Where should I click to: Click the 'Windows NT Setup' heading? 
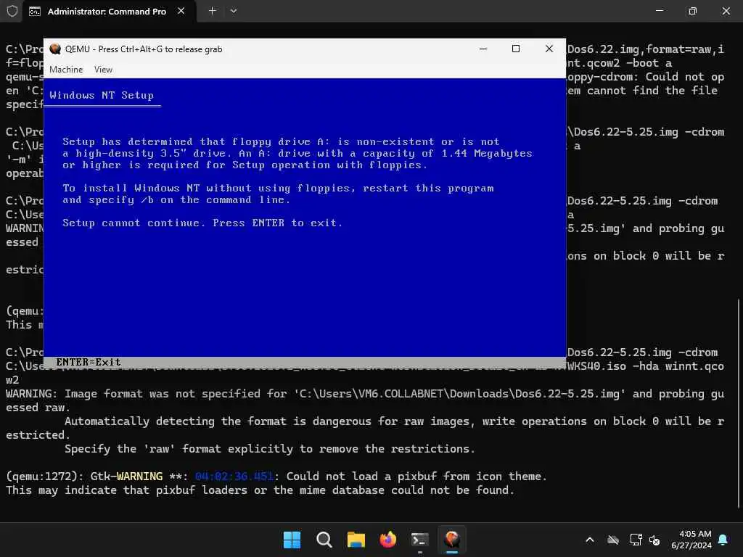[102, 95]
